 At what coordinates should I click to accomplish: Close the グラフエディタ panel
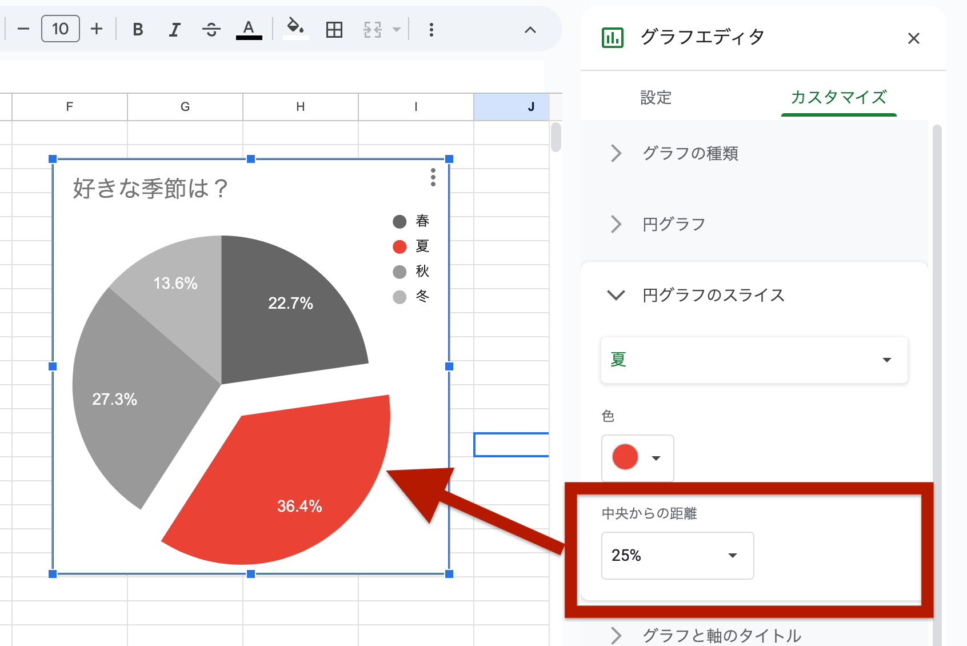point(914,38)
